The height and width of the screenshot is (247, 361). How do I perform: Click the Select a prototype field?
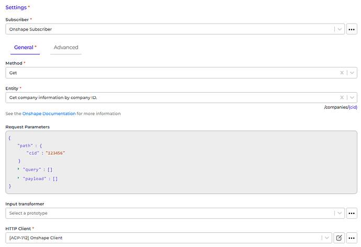(x=175, y=213)
